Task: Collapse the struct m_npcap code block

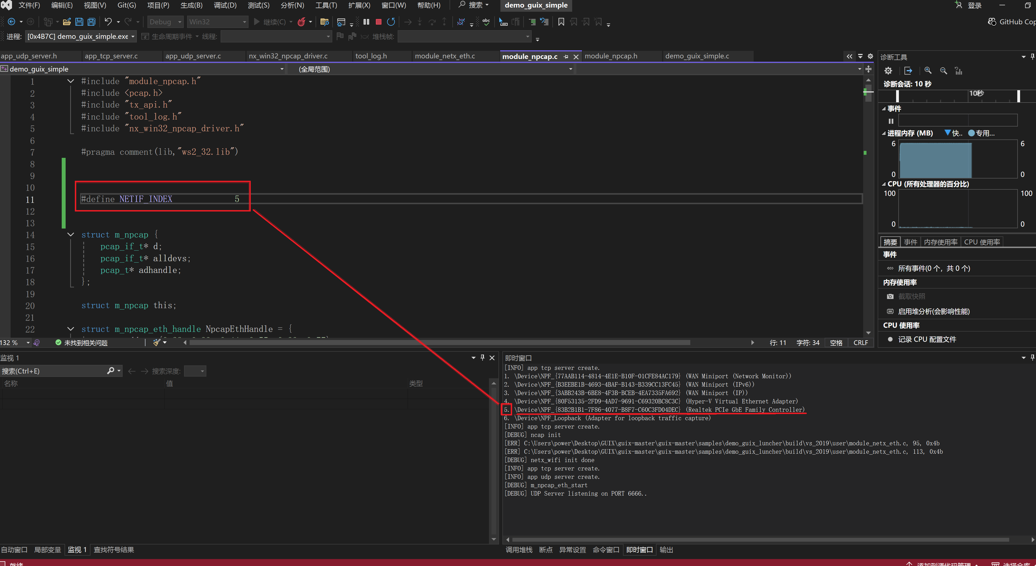Action: [x=71, y=234]
